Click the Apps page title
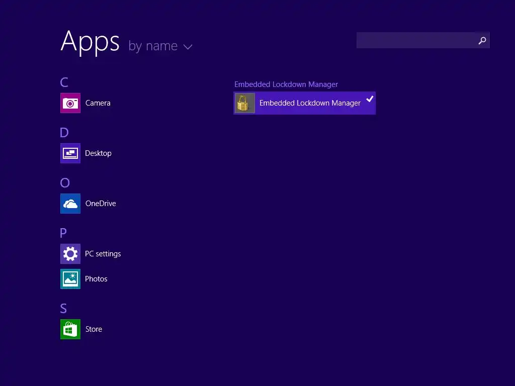Screen dimensions: 515x386 pyautogui.click(x=90, y=42)
